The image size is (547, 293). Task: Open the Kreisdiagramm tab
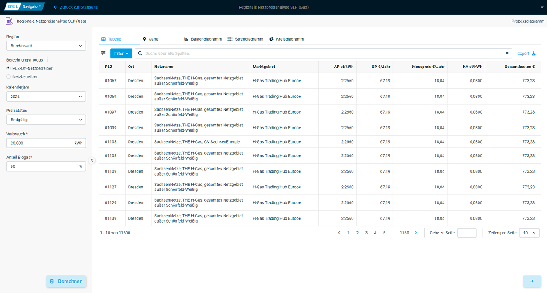tap(286, 39)
